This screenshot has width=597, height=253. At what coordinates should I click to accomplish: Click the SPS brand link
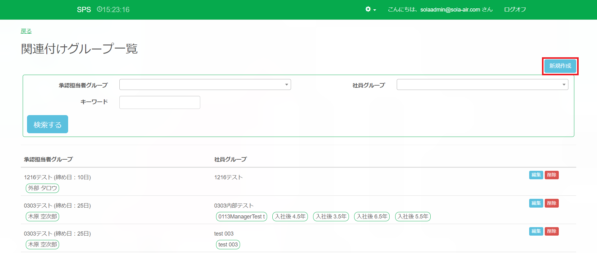84,10
